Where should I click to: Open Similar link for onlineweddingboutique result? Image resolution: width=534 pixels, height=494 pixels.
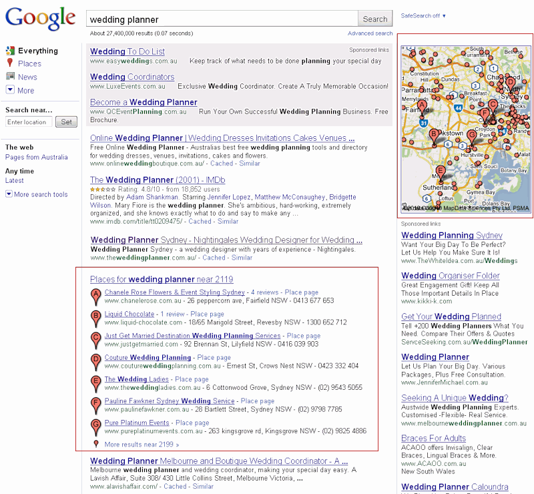[250, 164]
